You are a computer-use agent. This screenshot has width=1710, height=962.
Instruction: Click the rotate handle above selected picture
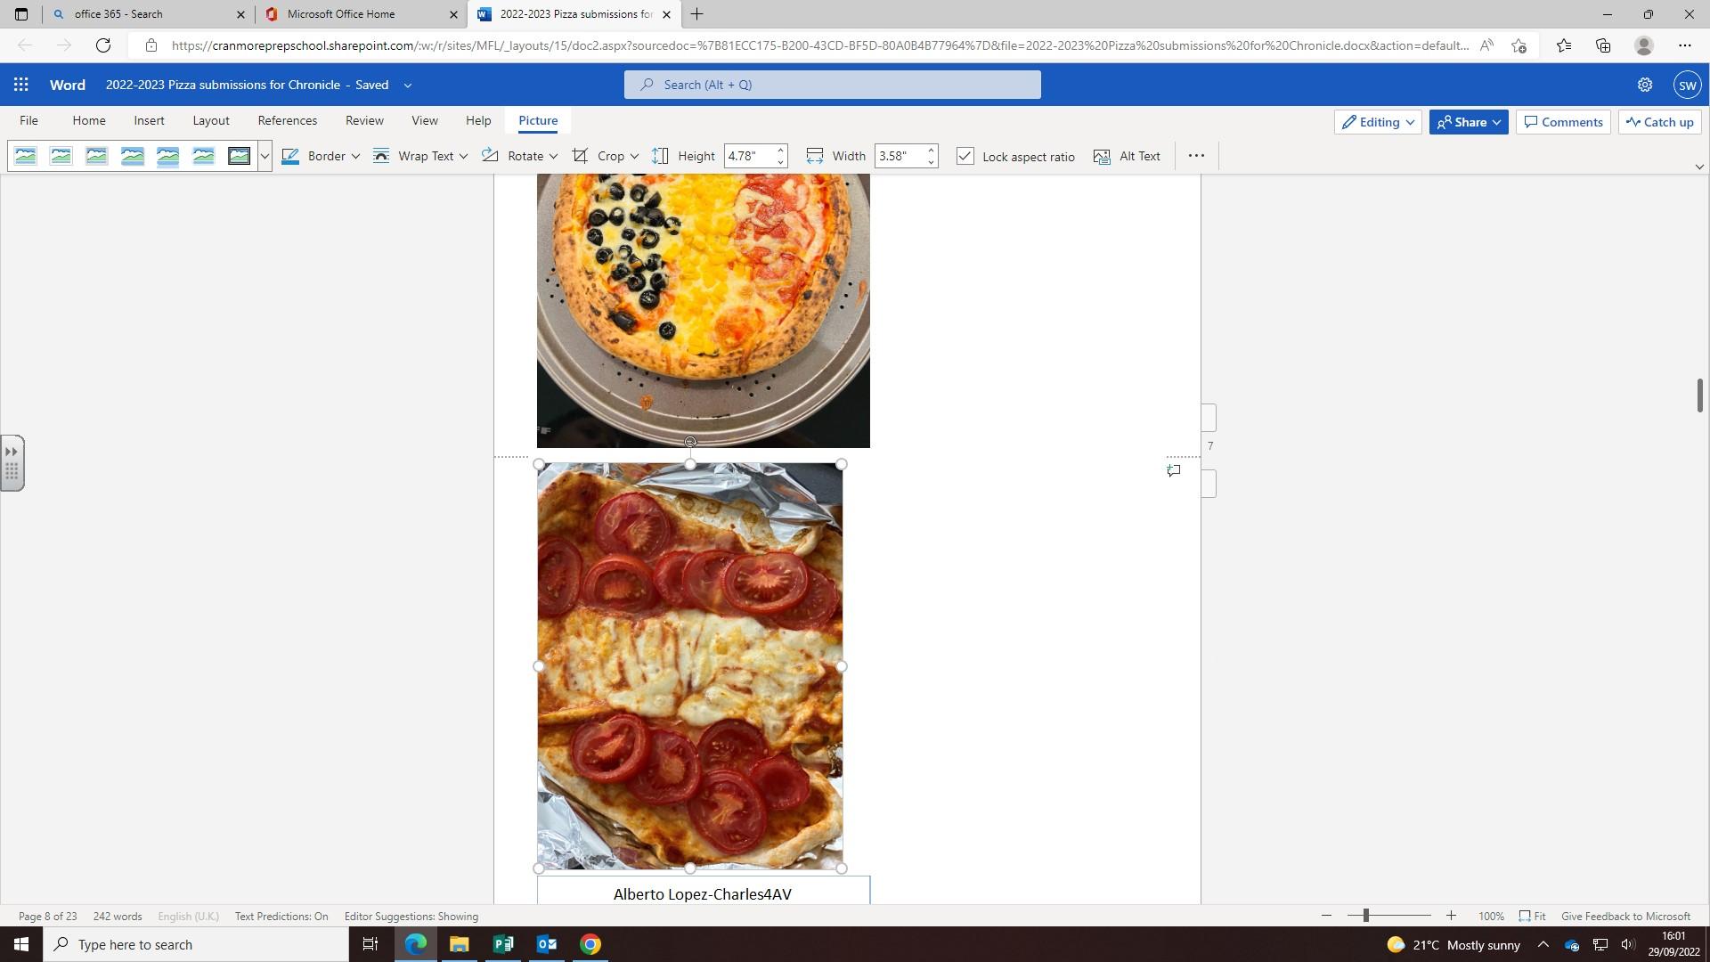point(690,442)
